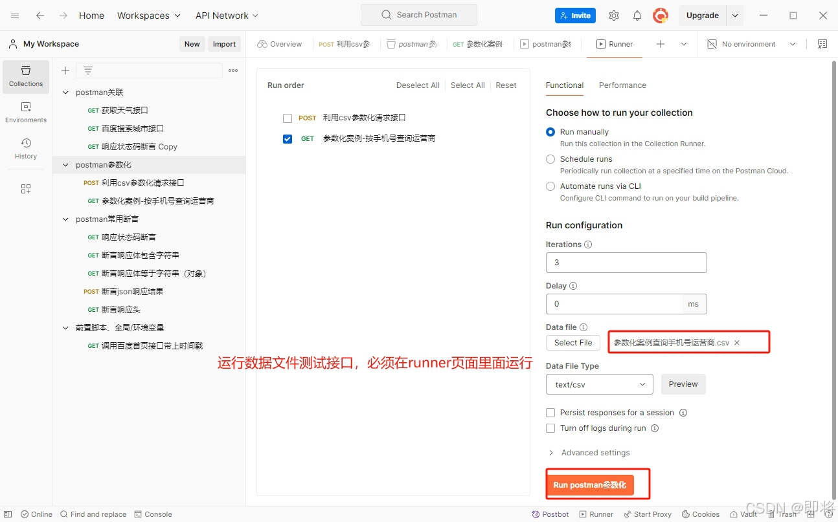Click Import button
Image resolution: width=838 pixels, height=522 pixels.
click(x=224, y=44)
